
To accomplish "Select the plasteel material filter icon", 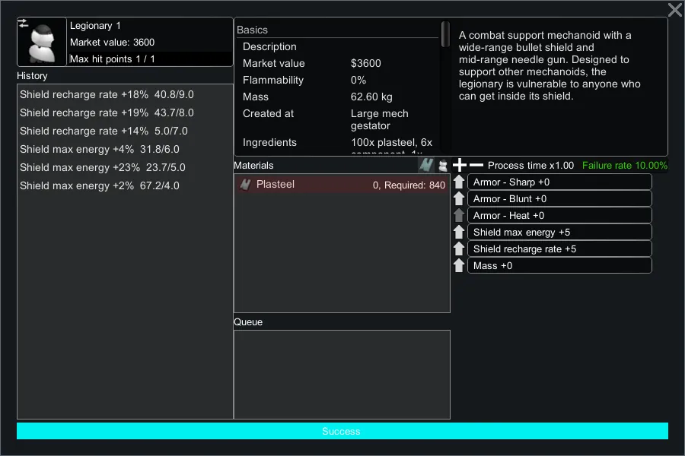I will click(425, 165).
